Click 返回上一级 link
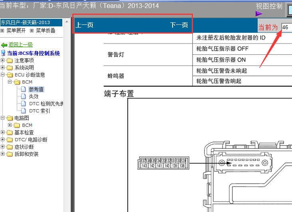 click(x=20, y=44)
